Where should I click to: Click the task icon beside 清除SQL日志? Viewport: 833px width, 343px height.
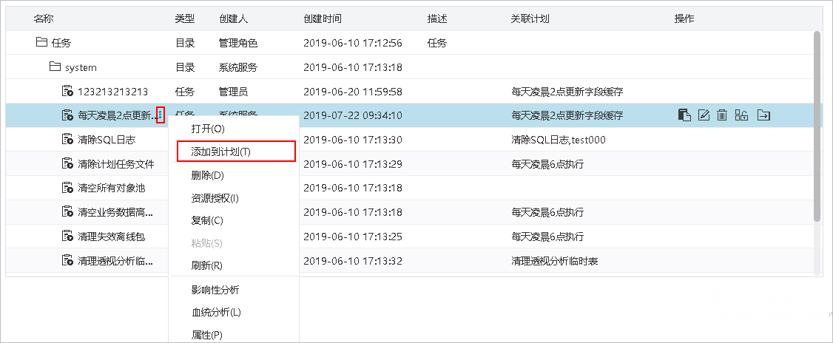[x=67, y=140]
